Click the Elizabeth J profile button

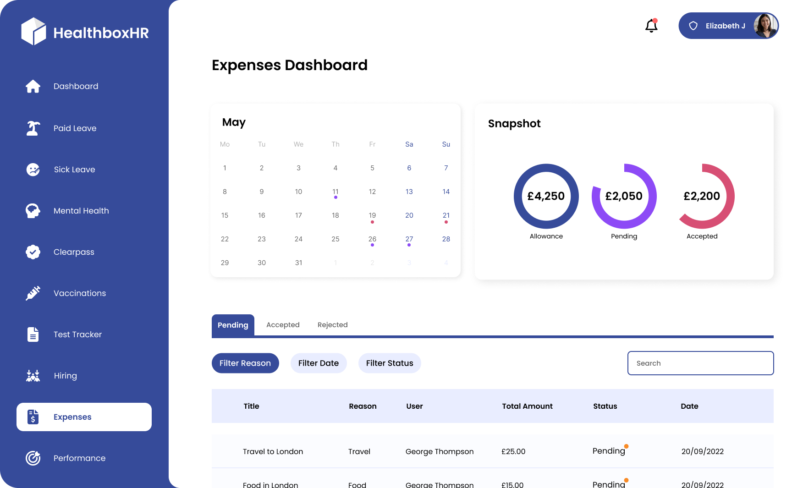click(x=726, y=26)
